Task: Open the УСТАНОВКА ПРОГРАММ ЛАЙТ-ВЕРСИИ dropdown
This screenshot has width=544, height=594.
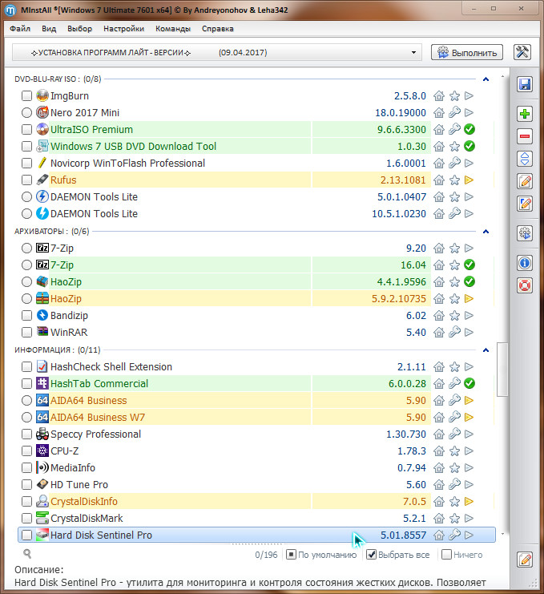Action: tap(217, 52)
